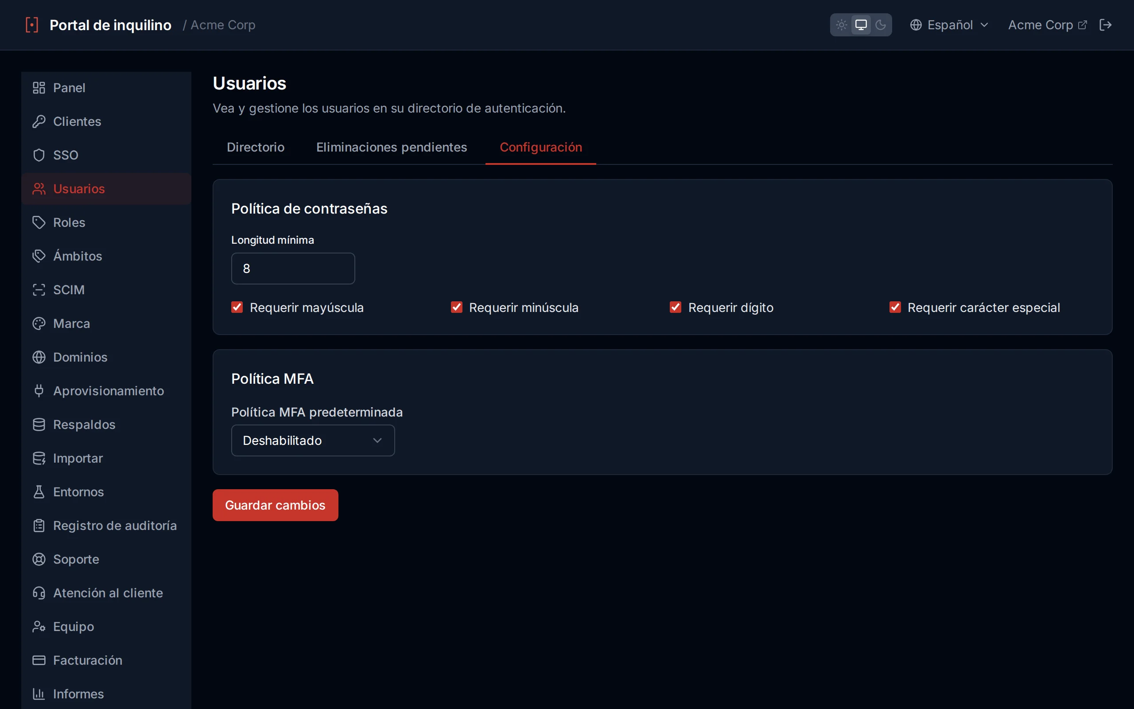The height and width of the screenshot is (709, 1134).
Task: Click the Portal de inquilino logo icon
Action: point(32,25)
